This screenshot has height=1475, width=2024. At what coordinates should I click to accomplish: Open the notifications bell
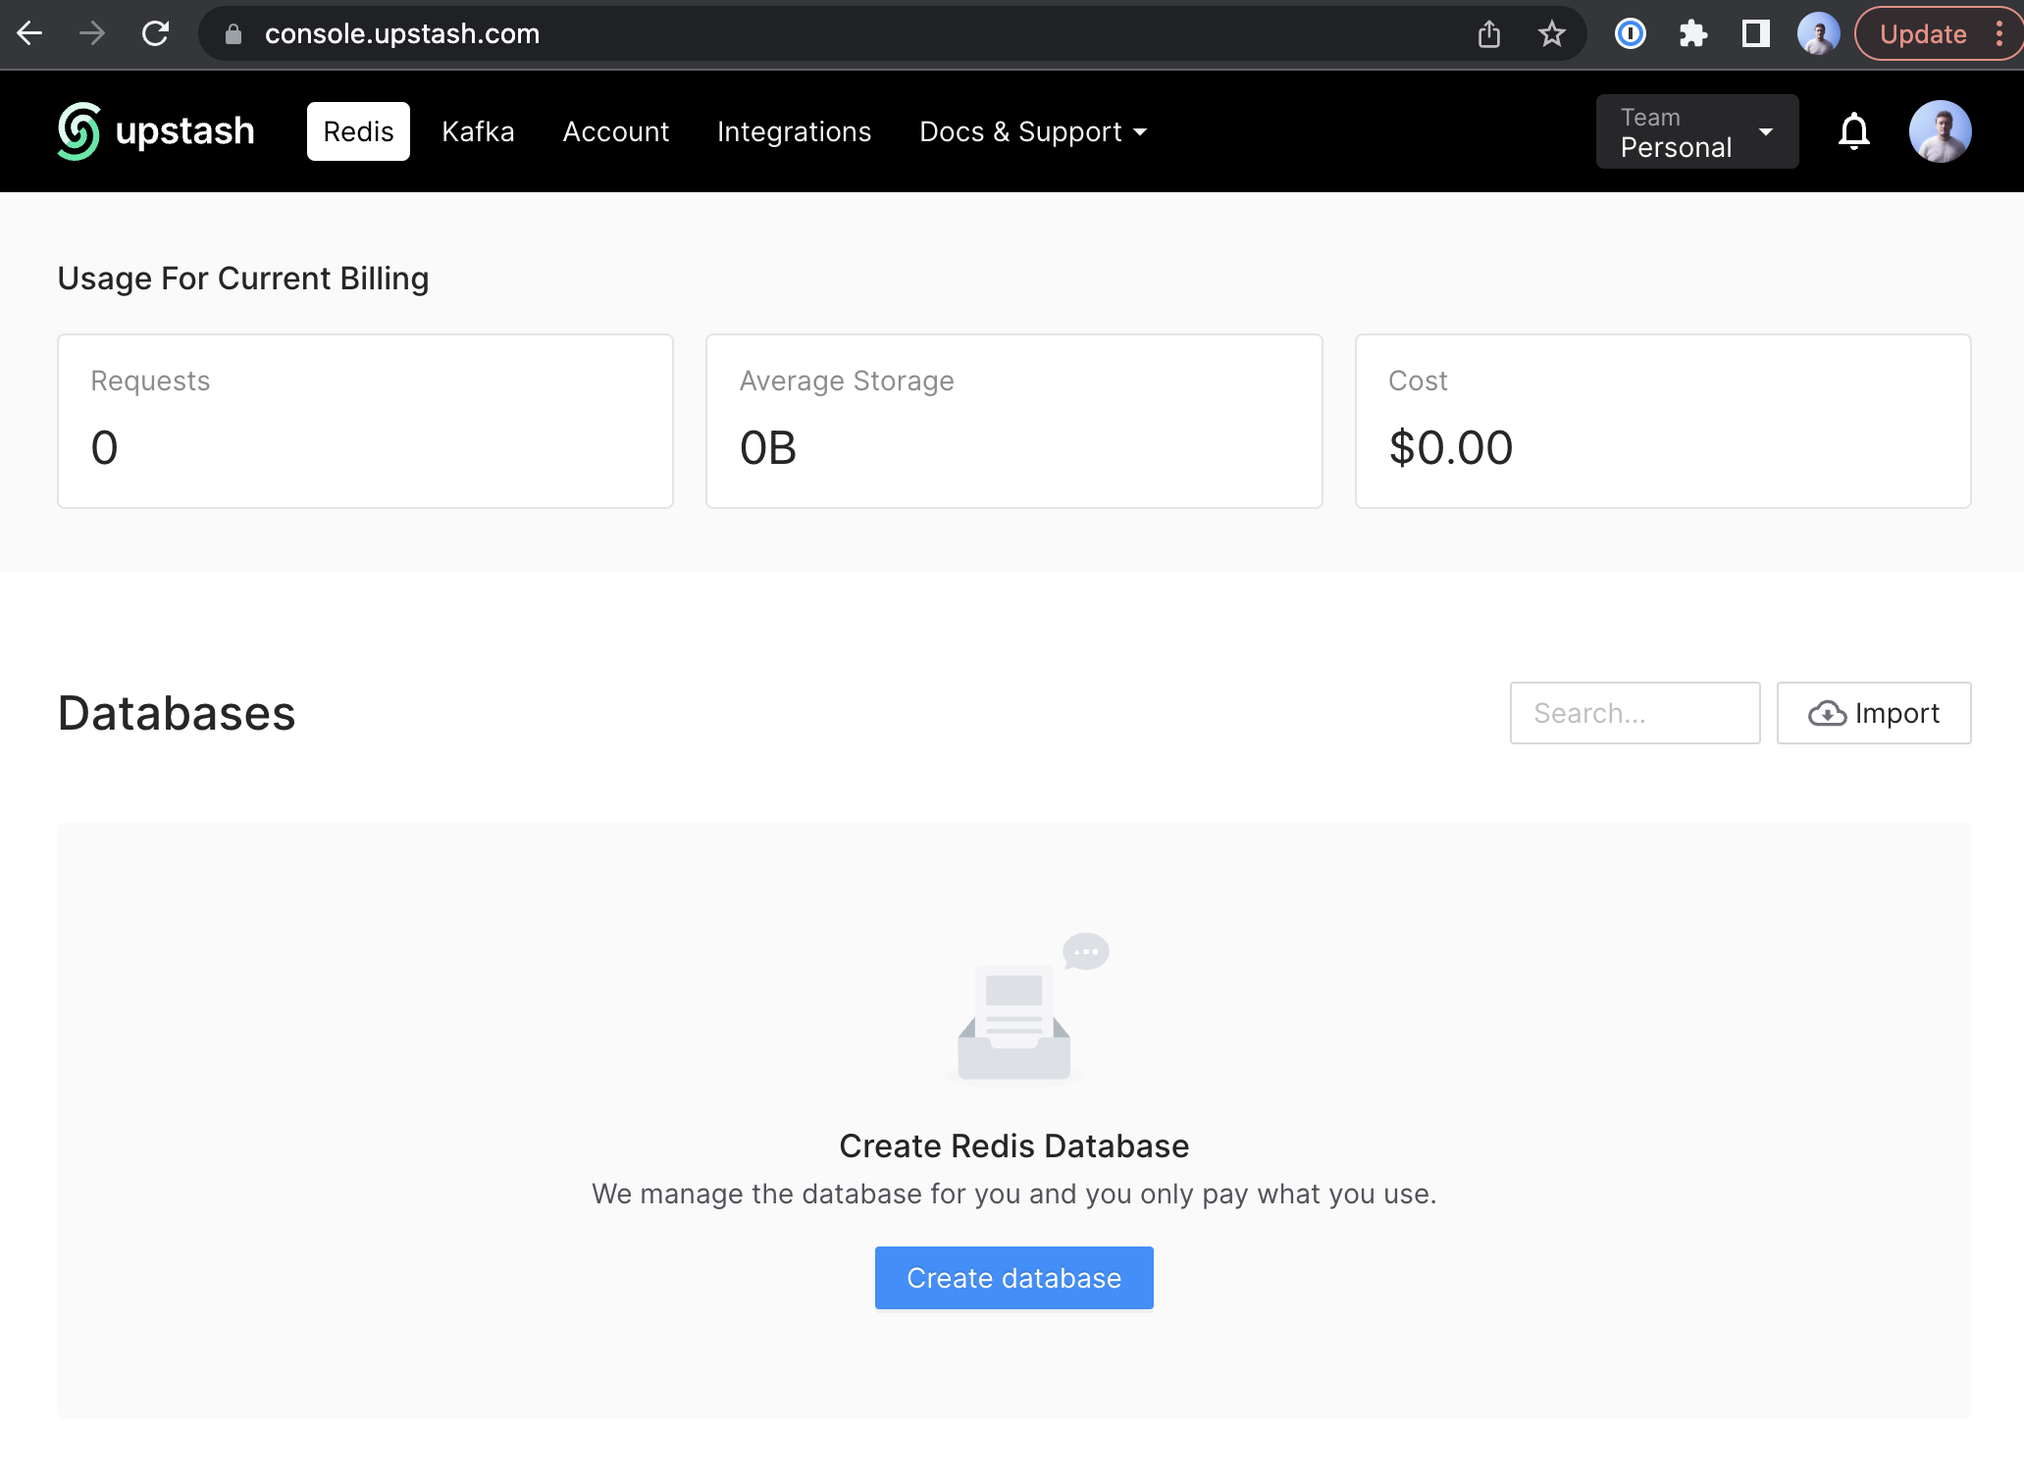1853,131
